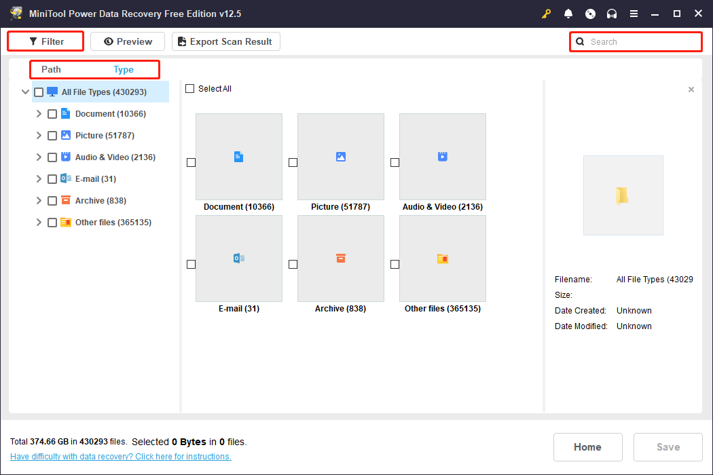This screenshot has height=475, width=713.
Task: Enable the Picture thumbnail checkbox
Action: [293, 162]
